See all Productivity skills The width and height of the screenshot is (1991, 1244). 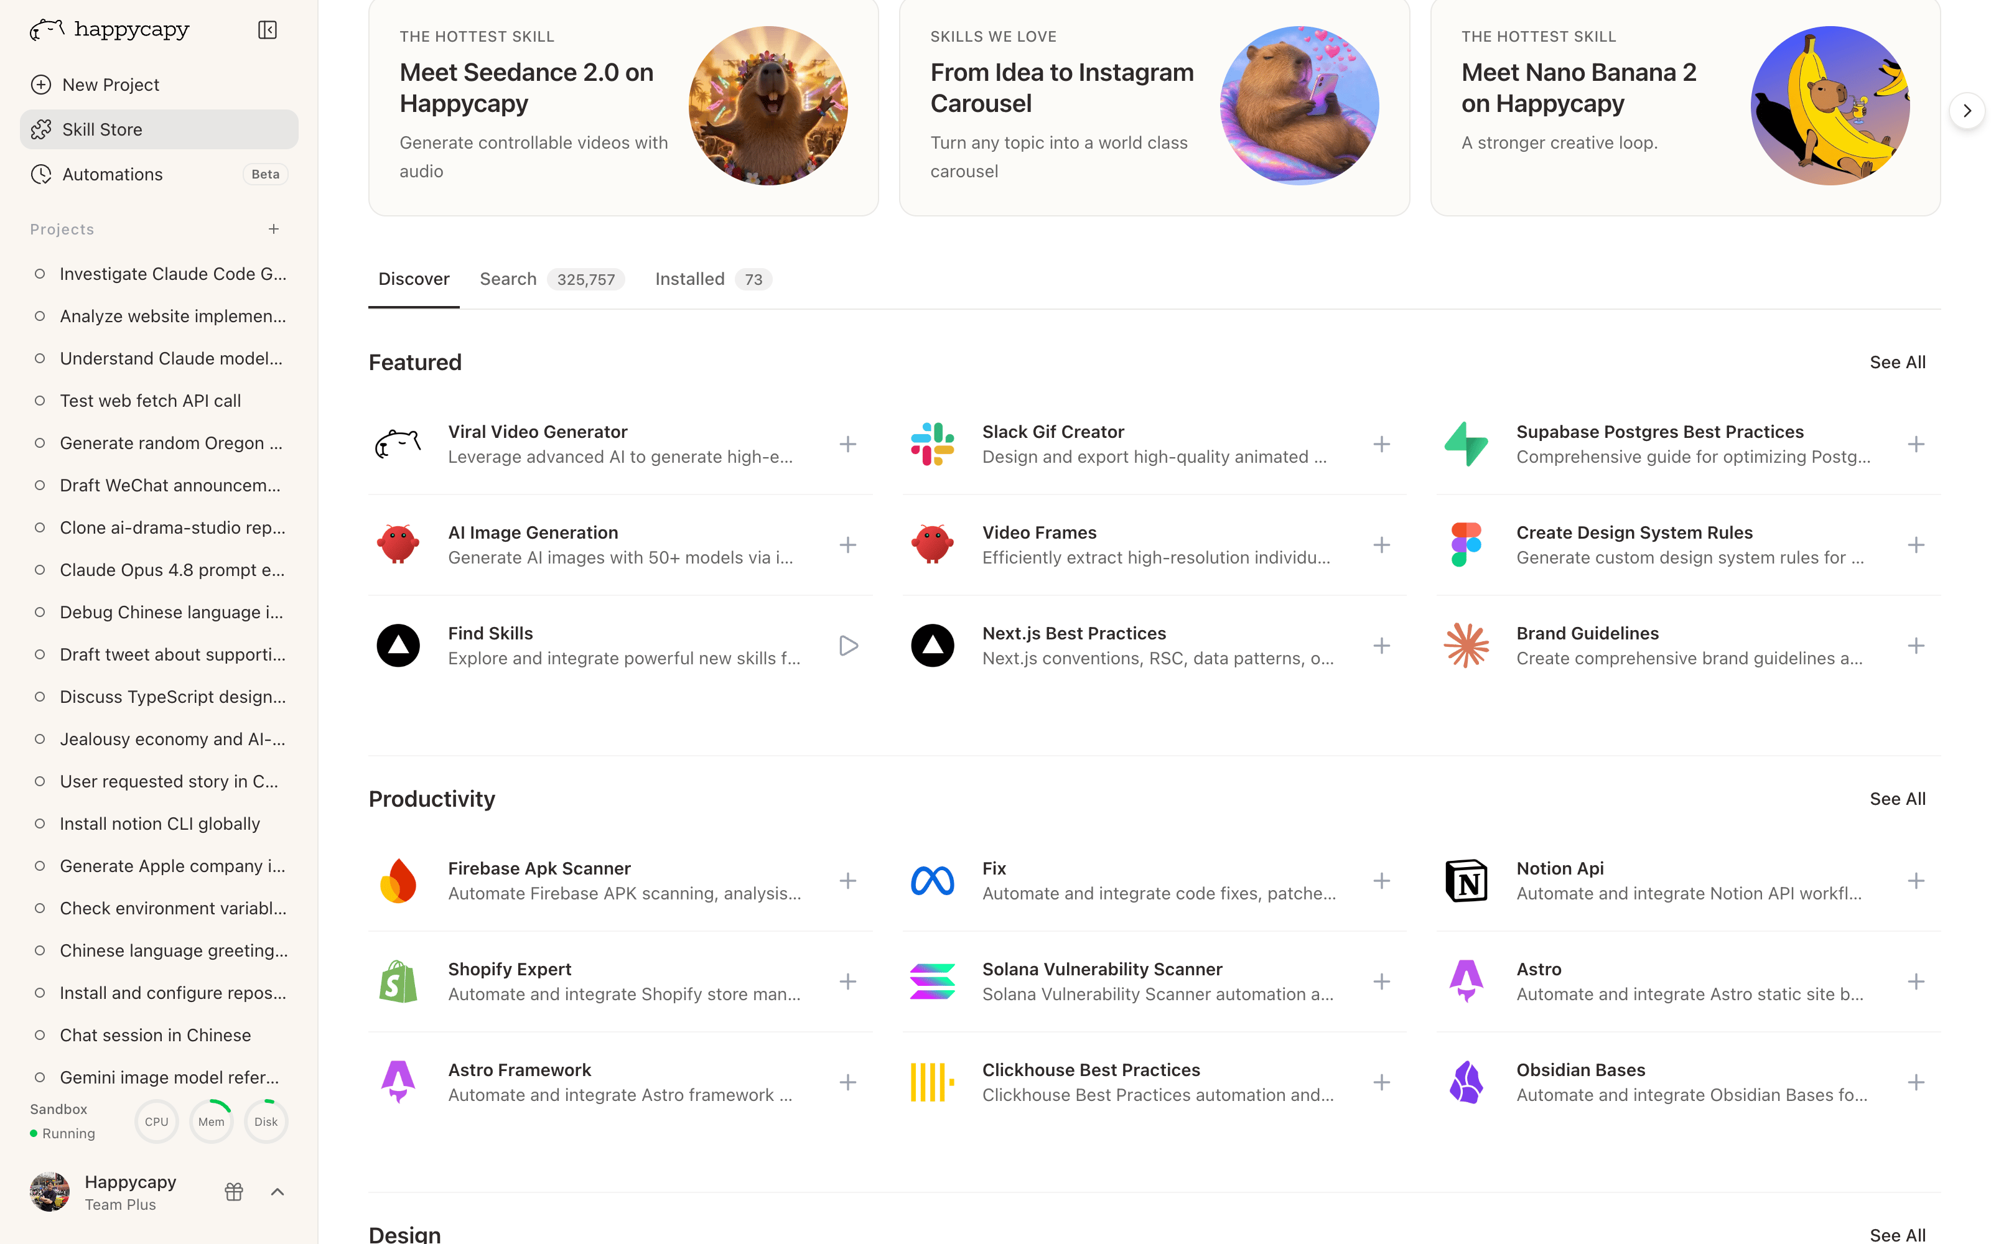coord(1897,799)
